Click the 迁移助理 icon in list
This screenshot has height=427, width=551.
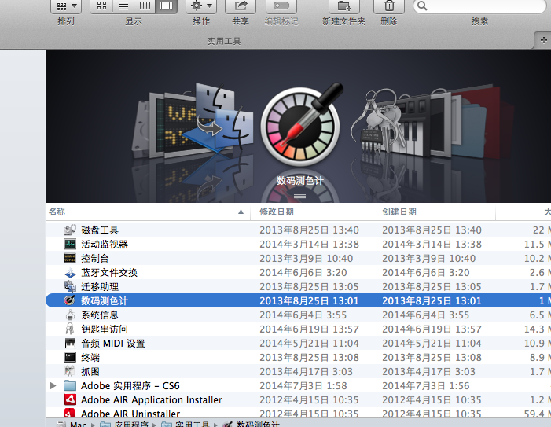point(70,286)
